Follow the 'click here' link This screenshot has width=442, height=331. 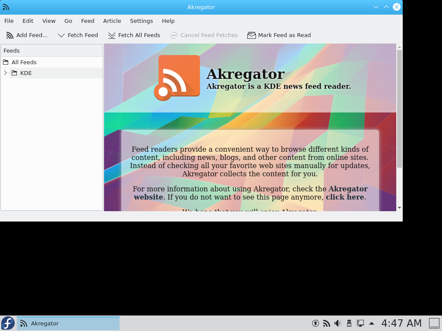[x=345, y=197]
